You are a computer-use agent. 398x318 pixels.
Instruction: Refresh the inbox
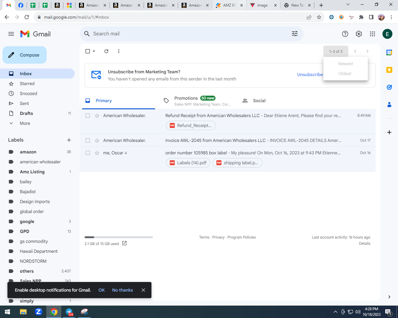[106, 51]
